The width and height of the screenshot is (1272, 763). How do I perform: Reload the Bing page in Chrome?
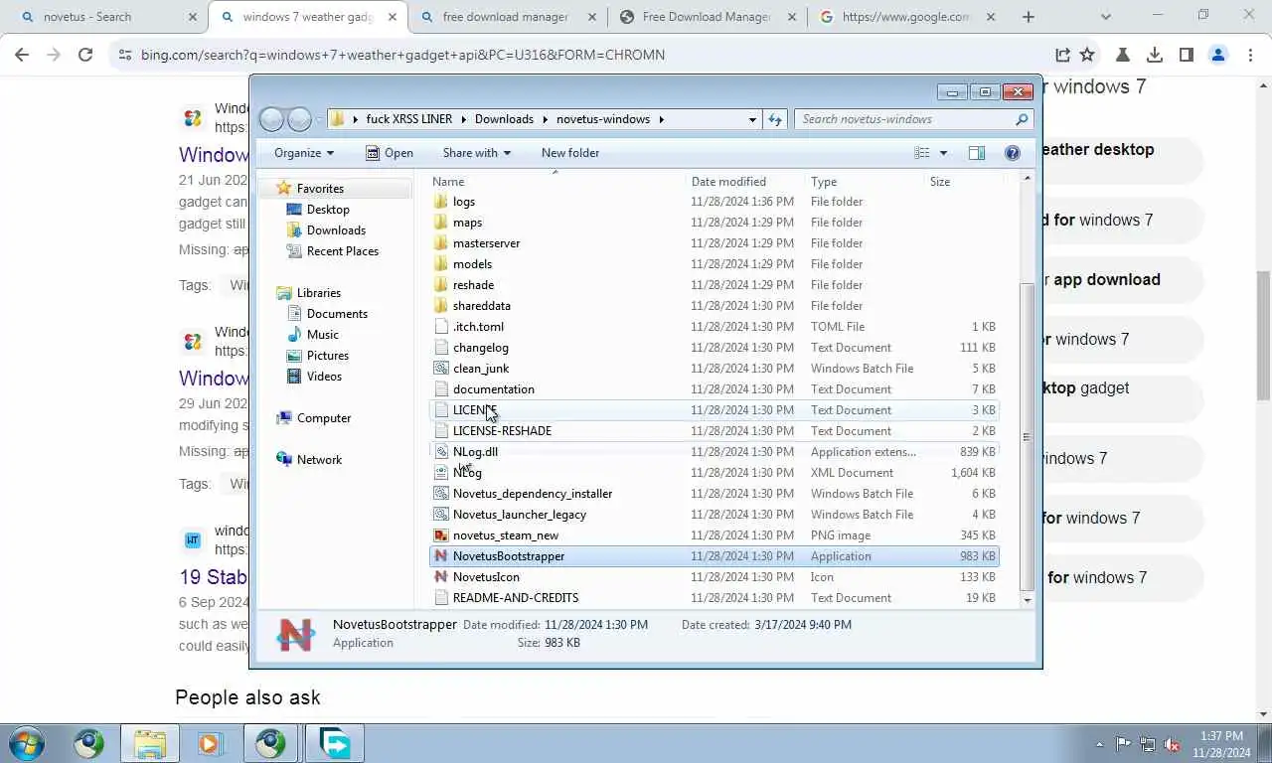tap(85, 55)
